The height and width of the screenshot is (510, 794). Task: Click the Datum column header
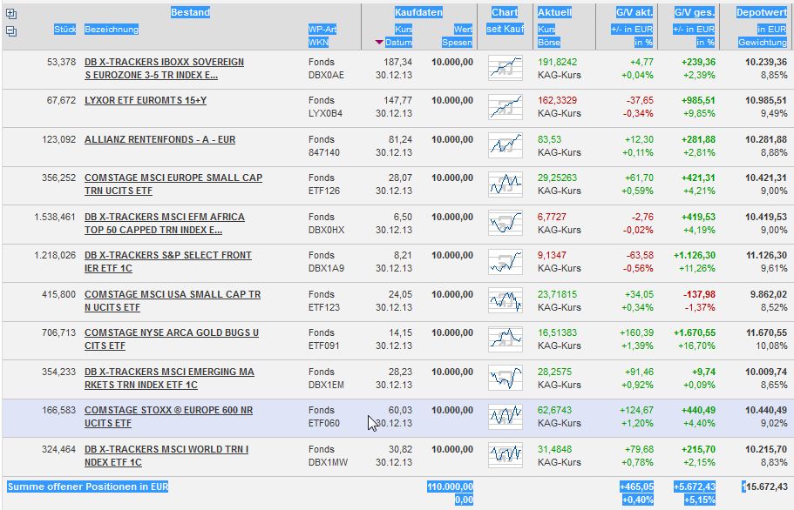click(398, 42)
